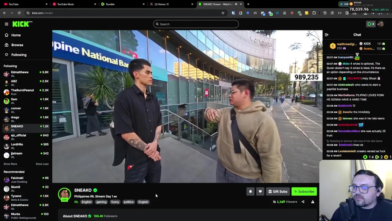Open user profile avatar menu
Screen dimensions: 392x221
pos(381,24)
